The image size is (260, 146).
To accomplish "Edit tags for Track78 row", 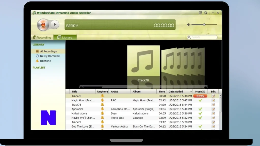I will (x=213, y=96).
